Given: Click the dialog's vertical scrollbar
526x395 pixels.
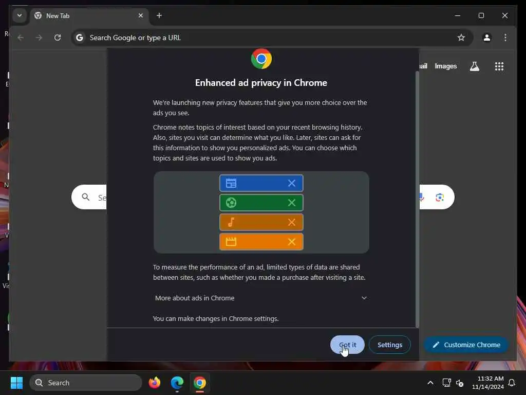Looking at the screenshot, I should tap(417, 198).
